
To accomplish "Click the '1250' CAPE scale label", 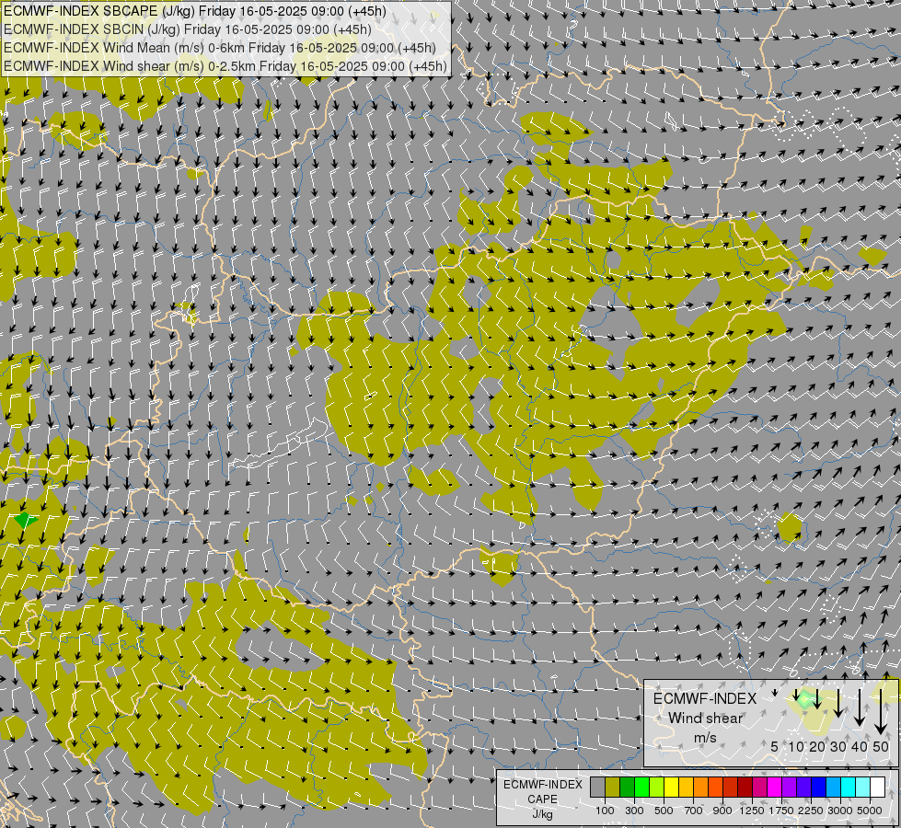I will click(x=752, y=811).
